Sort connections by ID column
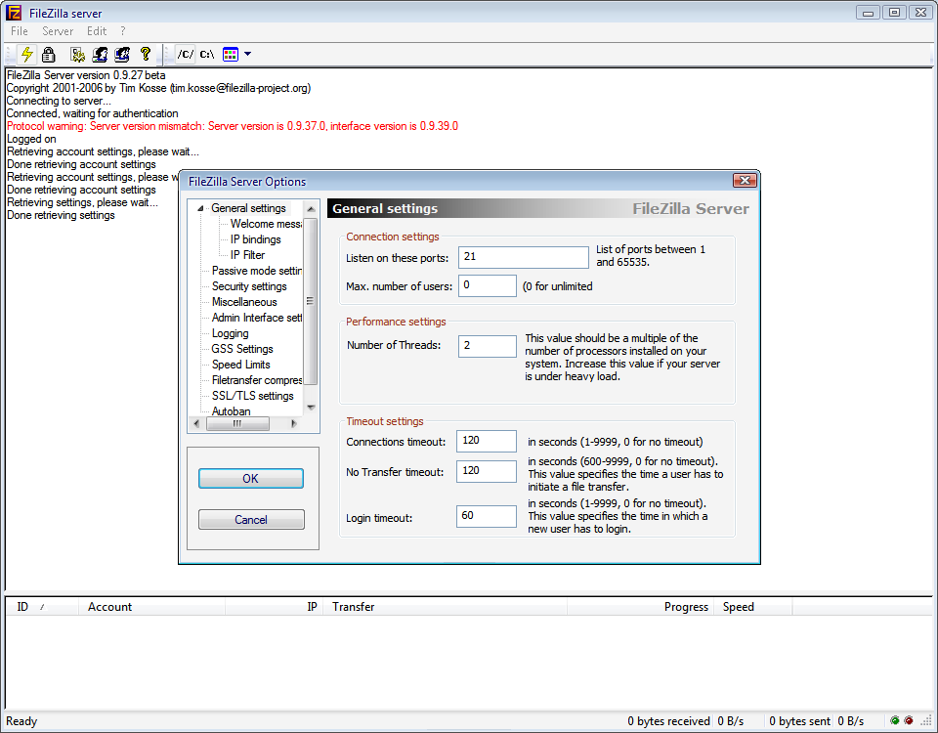Screen dimensions: 938x733 pos(42,607)
